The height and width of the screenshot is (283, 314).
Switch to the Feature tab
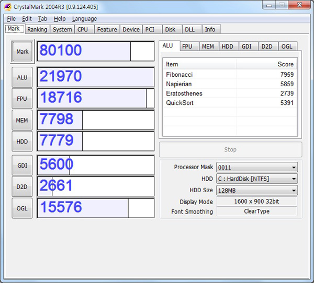tap(107, 29)
